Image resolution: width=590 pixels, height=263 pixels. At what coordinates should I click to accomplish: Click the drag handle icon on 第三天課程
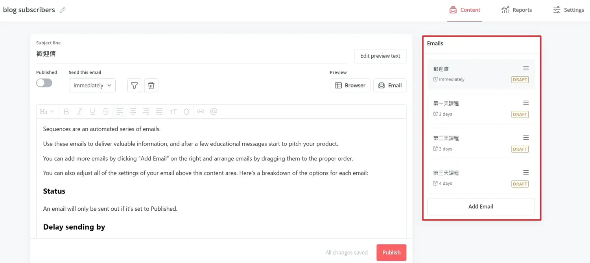[x=526, y=173]
